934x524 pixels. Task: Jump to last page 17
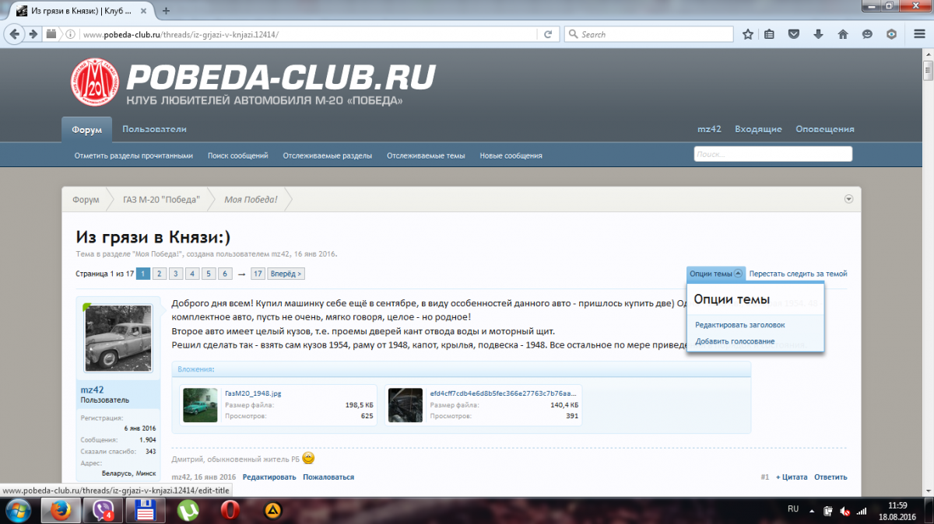(x=258, y=274)
